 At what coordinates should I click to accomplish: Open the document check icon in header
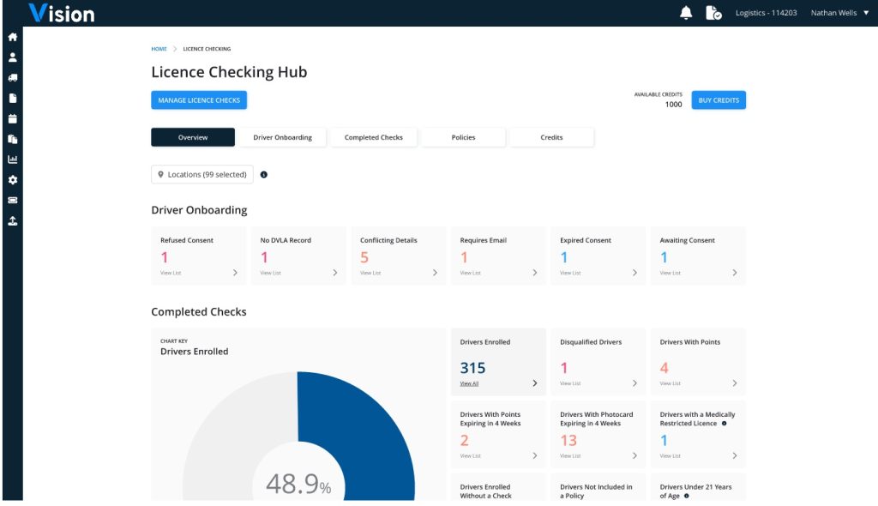pyautogui.click(x=713, y=12)
